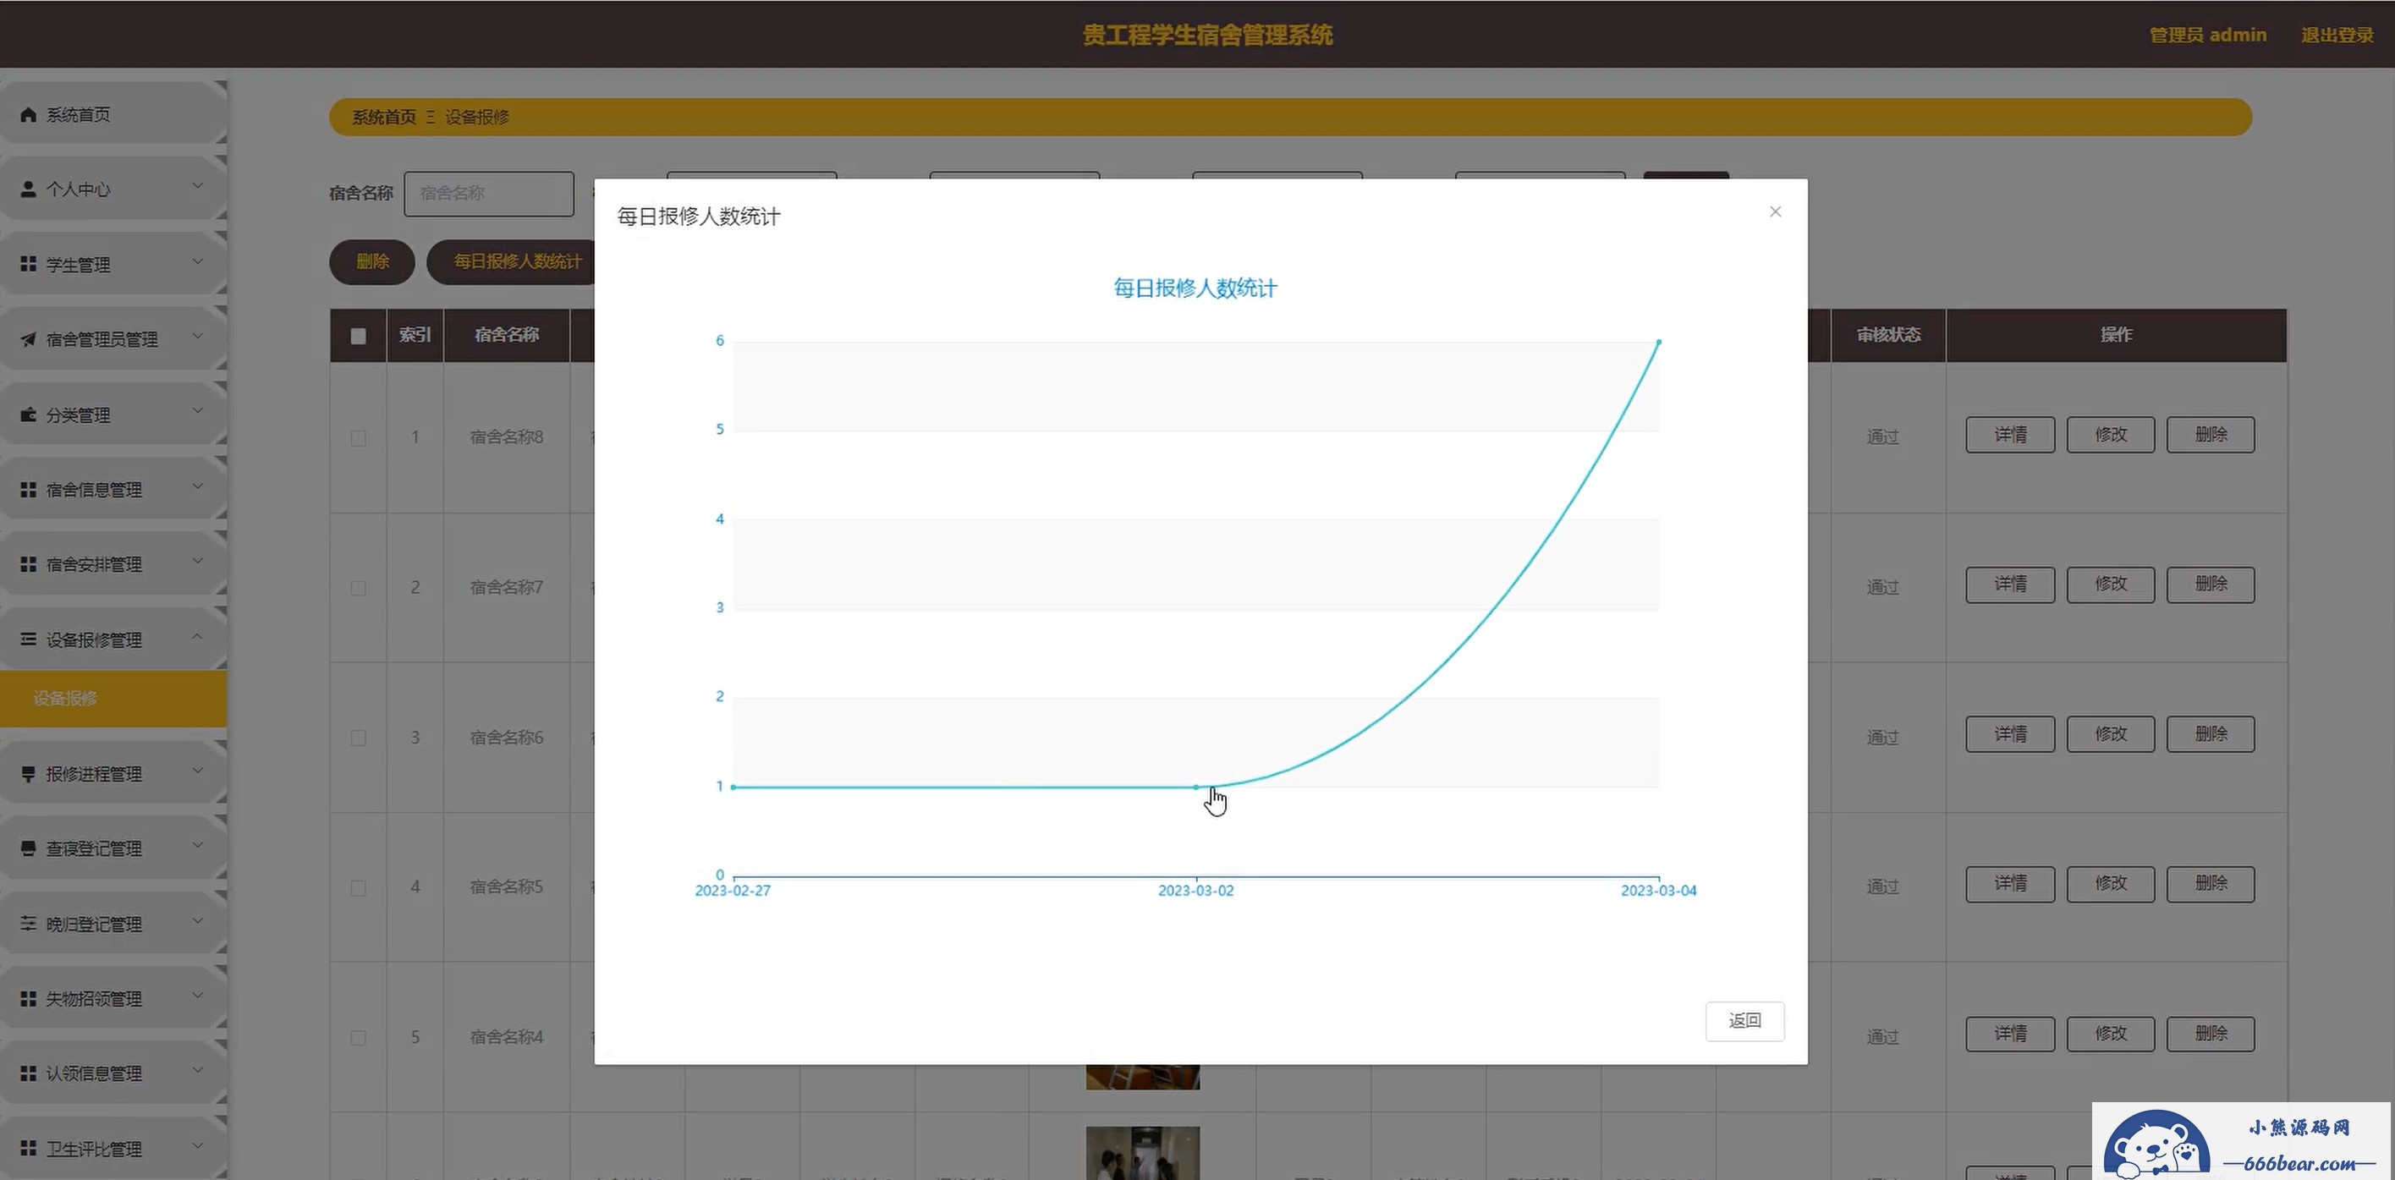Open the 晚归登记管理 menu

click(x=113, y=924)
